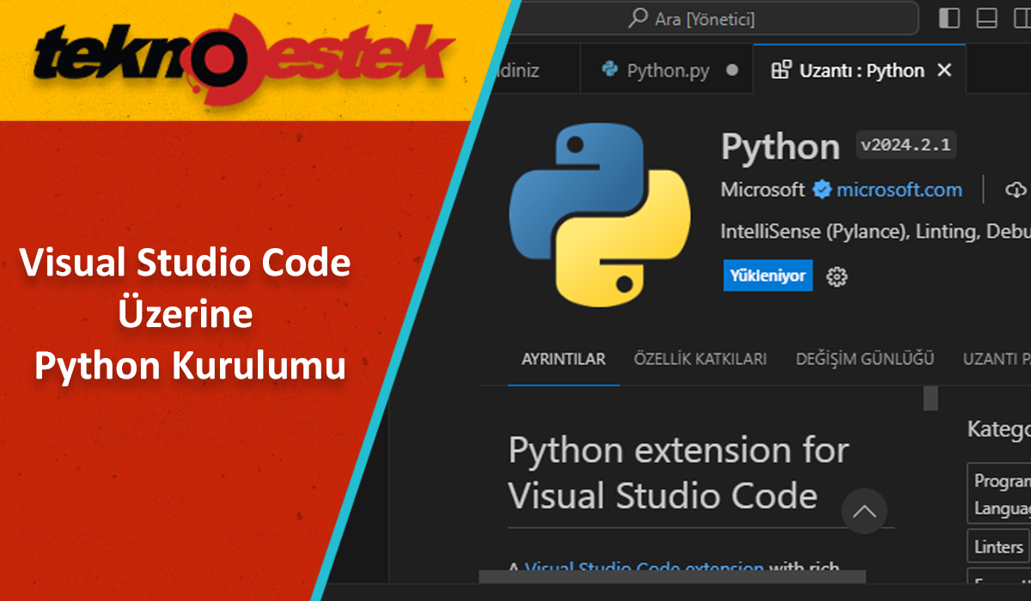Screen dimensions: 1031x601
Task: Select the Linters category filter
Action: (997, 546)
